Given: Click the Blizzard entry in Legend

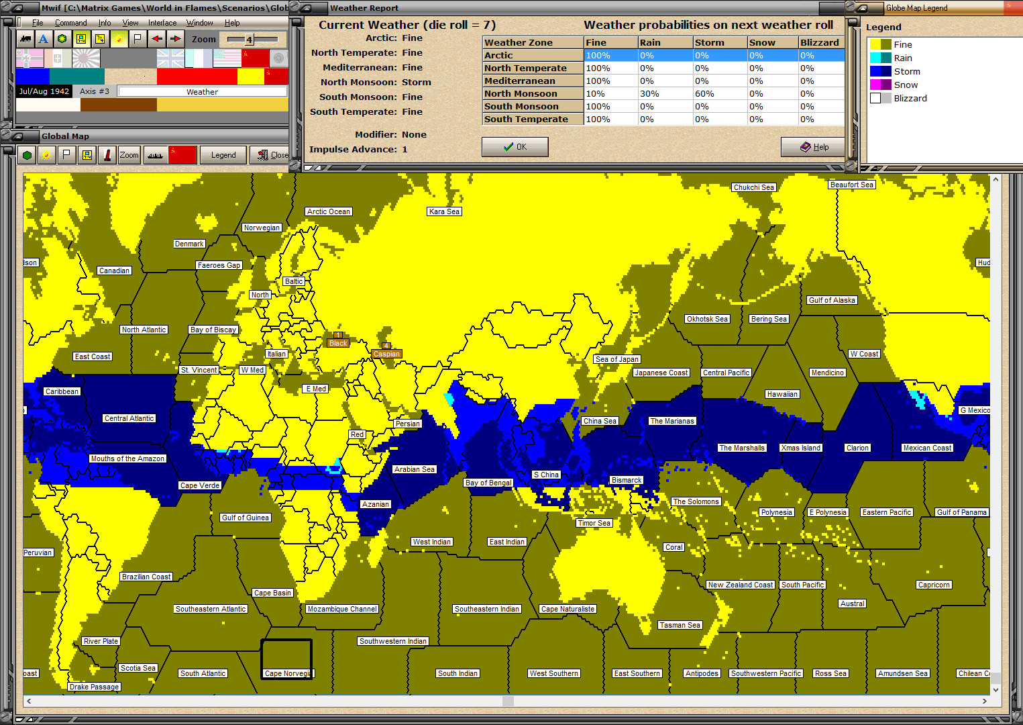Looking at the screenshot, I should click(x=910, y=98).
